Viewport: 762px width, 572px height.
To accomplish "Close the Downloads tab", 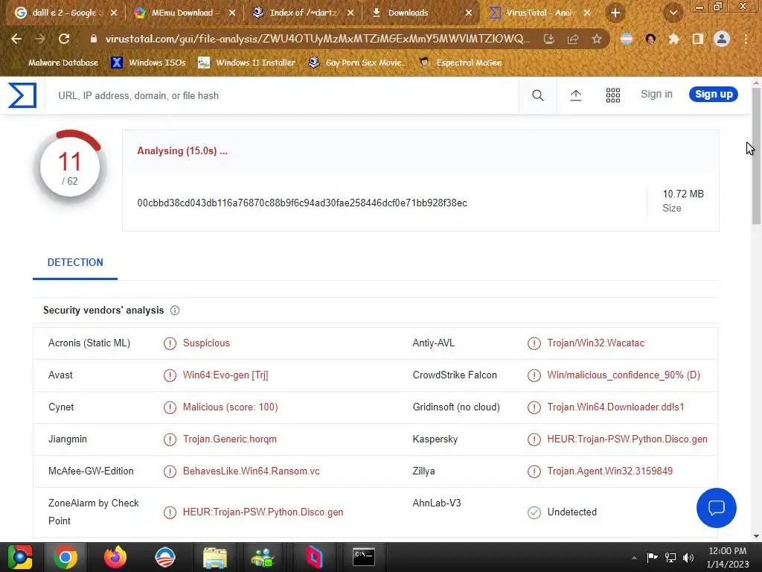I will click(x=469, y=13).
